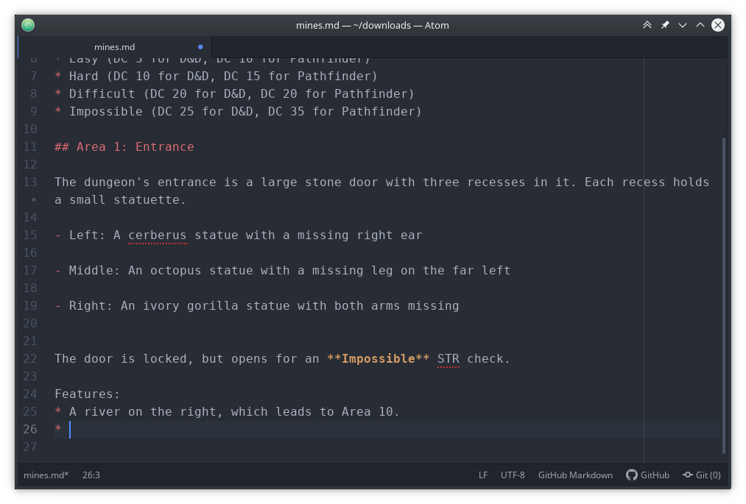The image size is (746, 504).
Task: Select the mines.md editor tab
Action: (x=114, y=46)
